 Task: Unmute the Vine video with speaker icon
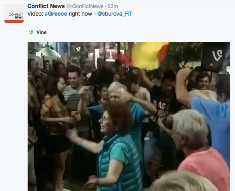(x=41, y=54)
